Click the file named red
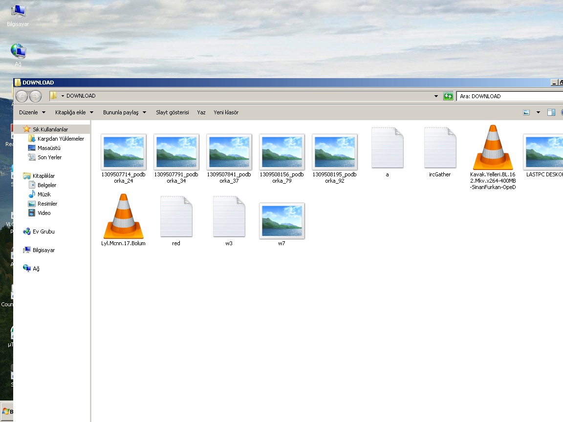This screenshot has width=563, height=422. (x=176, y=217)
